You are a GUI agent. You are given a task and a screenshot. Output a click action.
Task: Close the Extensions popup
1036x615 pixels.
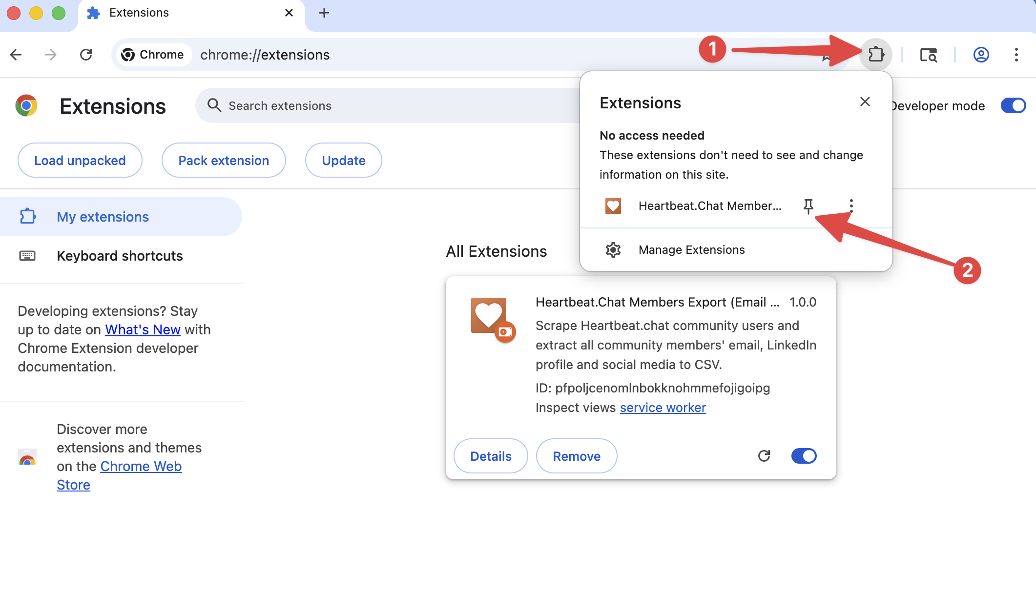865,102
